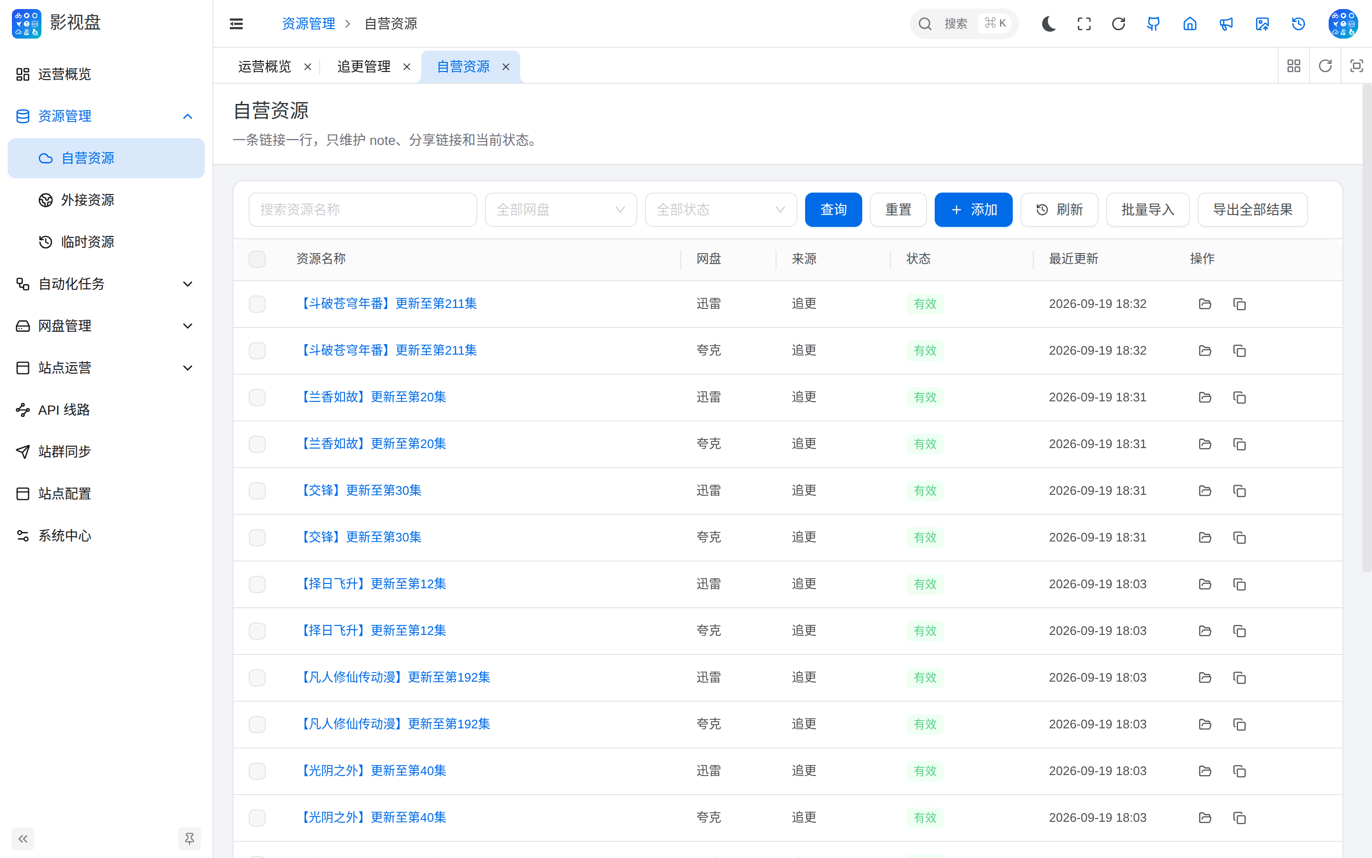Check the 斗破苍穹年番 夸克 row checkbox
Screen dimensions: 1372x858
pos(257,351)
